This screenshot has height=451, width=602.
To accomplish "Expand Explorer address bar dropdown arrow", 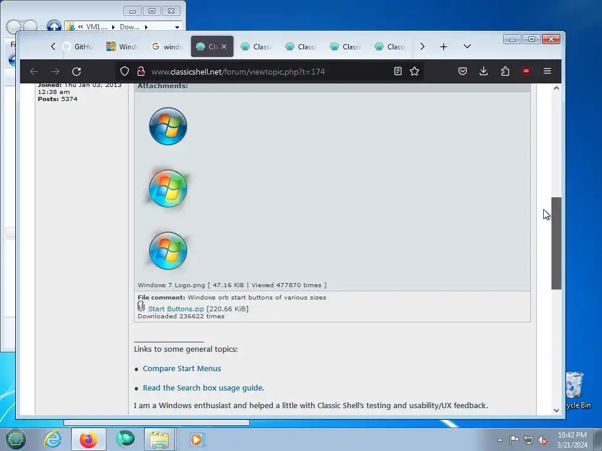I will click(177, 27).
